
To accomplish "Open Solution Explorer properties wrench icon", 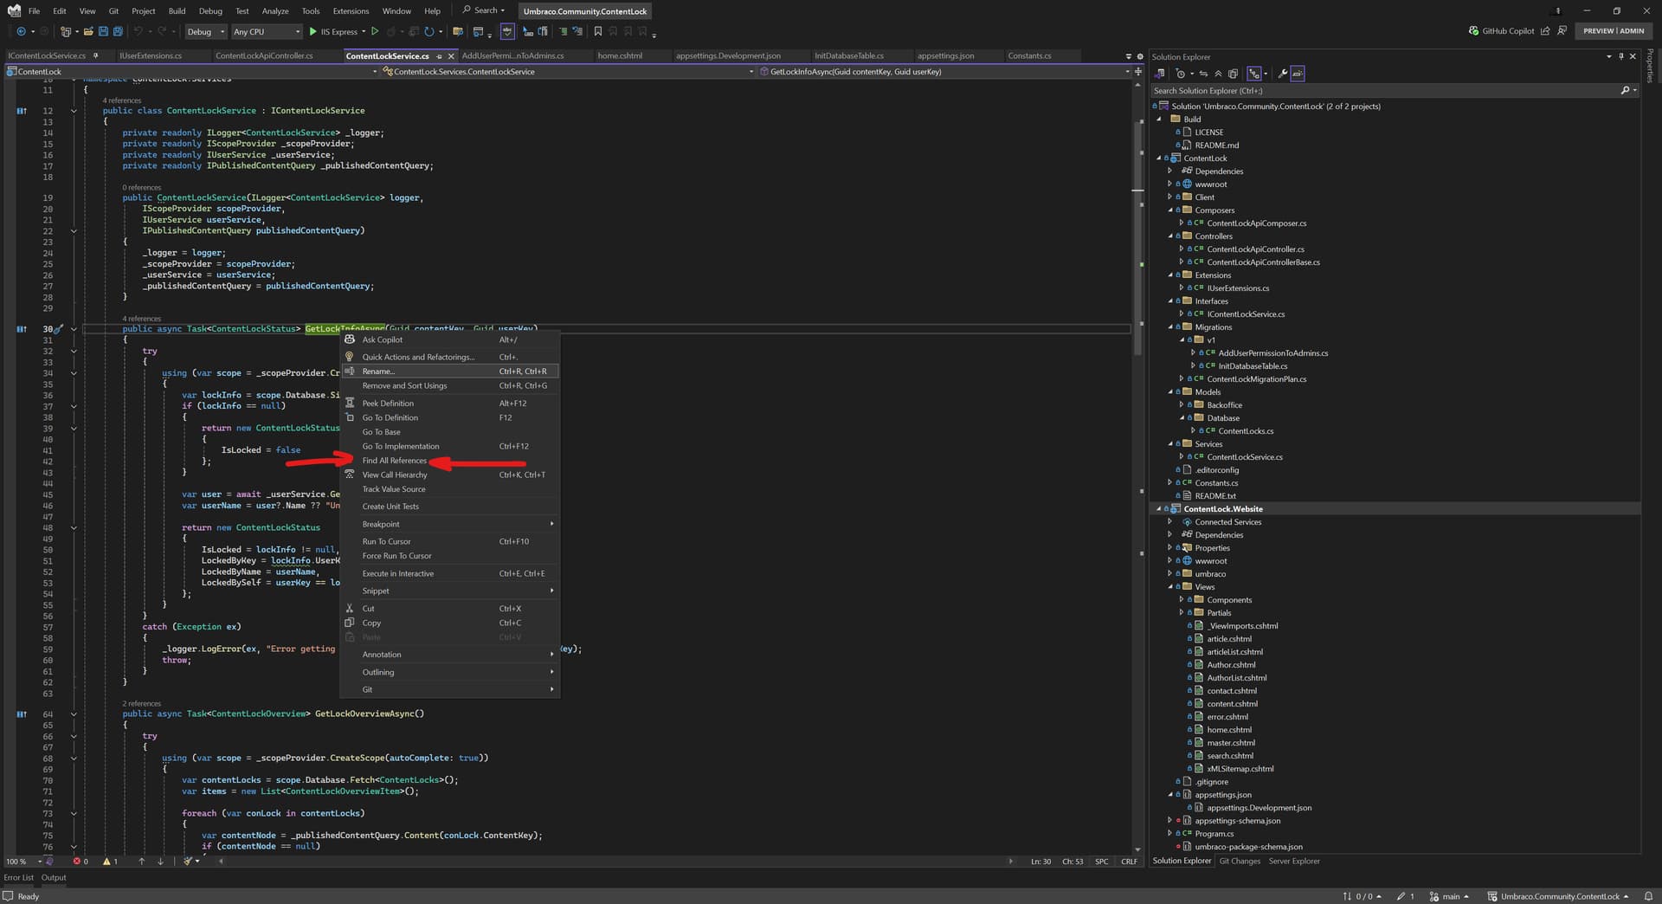I will (1282, 74).
